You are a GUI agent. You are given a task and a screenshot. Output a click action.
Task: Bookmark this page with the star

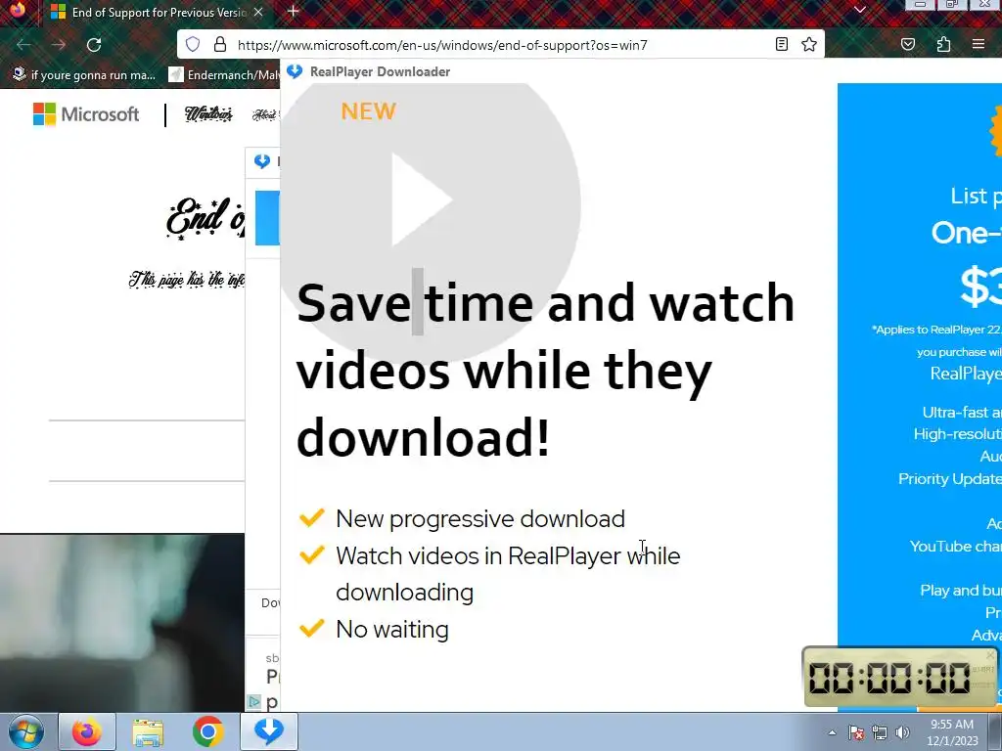pyautogui.click(x=809, y=44)
